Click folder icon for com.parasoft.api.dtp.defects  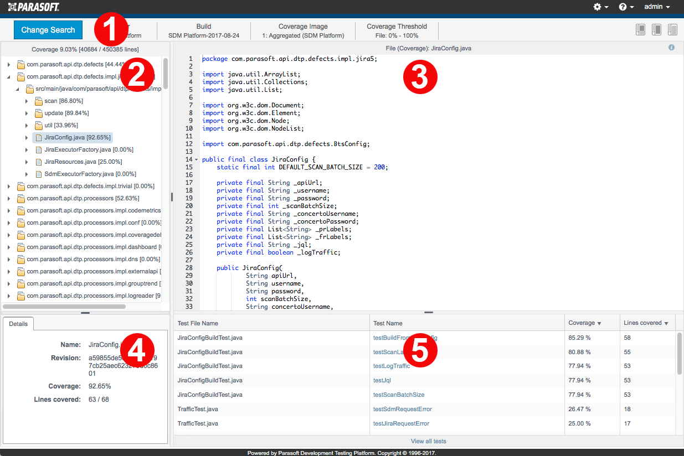click(x=21, y=64)
